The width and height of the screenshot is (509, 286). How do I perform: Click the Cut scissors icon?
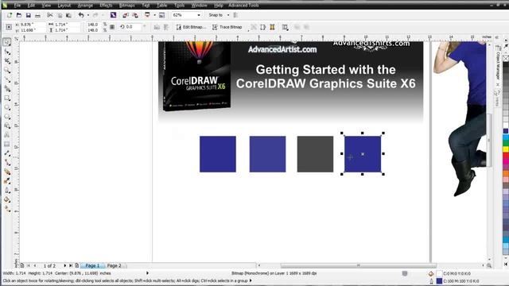pyautogui.click(x=50, y=15)
